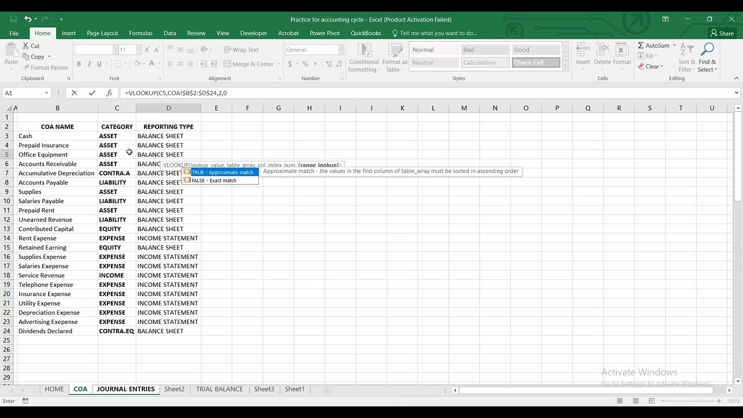
Task: Apply the Bad cell style
Action: tap(485, 50)
